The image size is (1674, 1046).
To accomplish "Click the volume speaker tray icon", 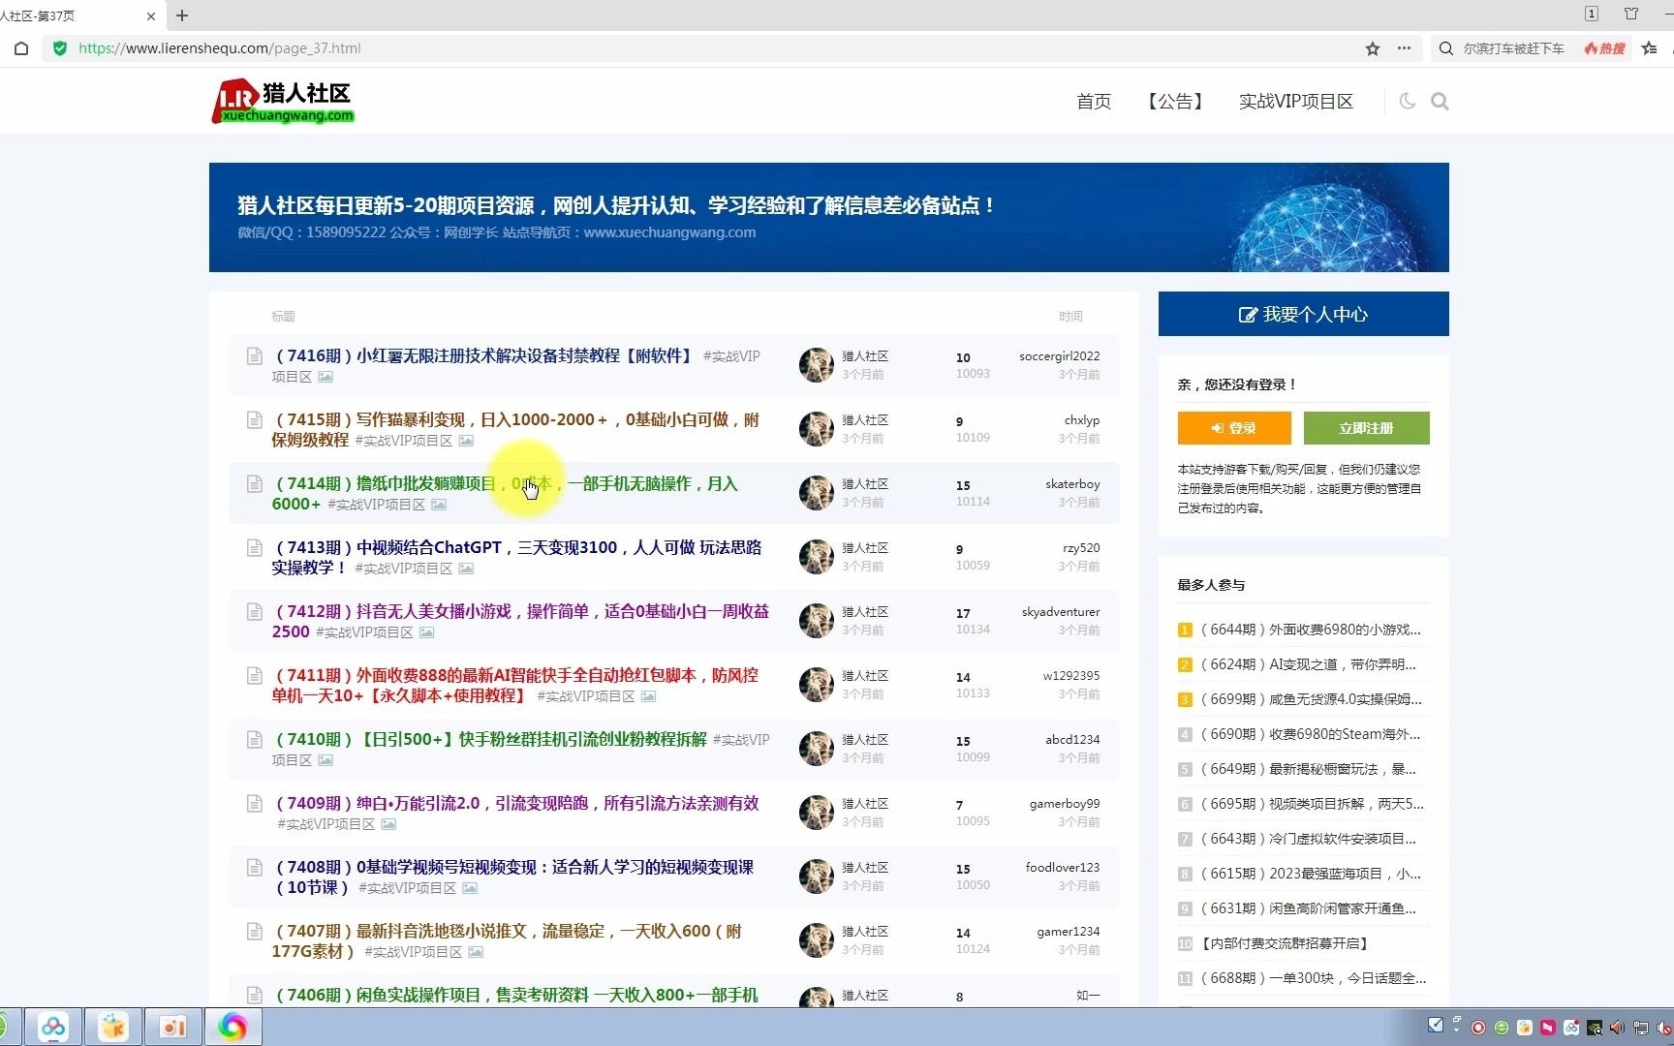I will point(1618,1028).
